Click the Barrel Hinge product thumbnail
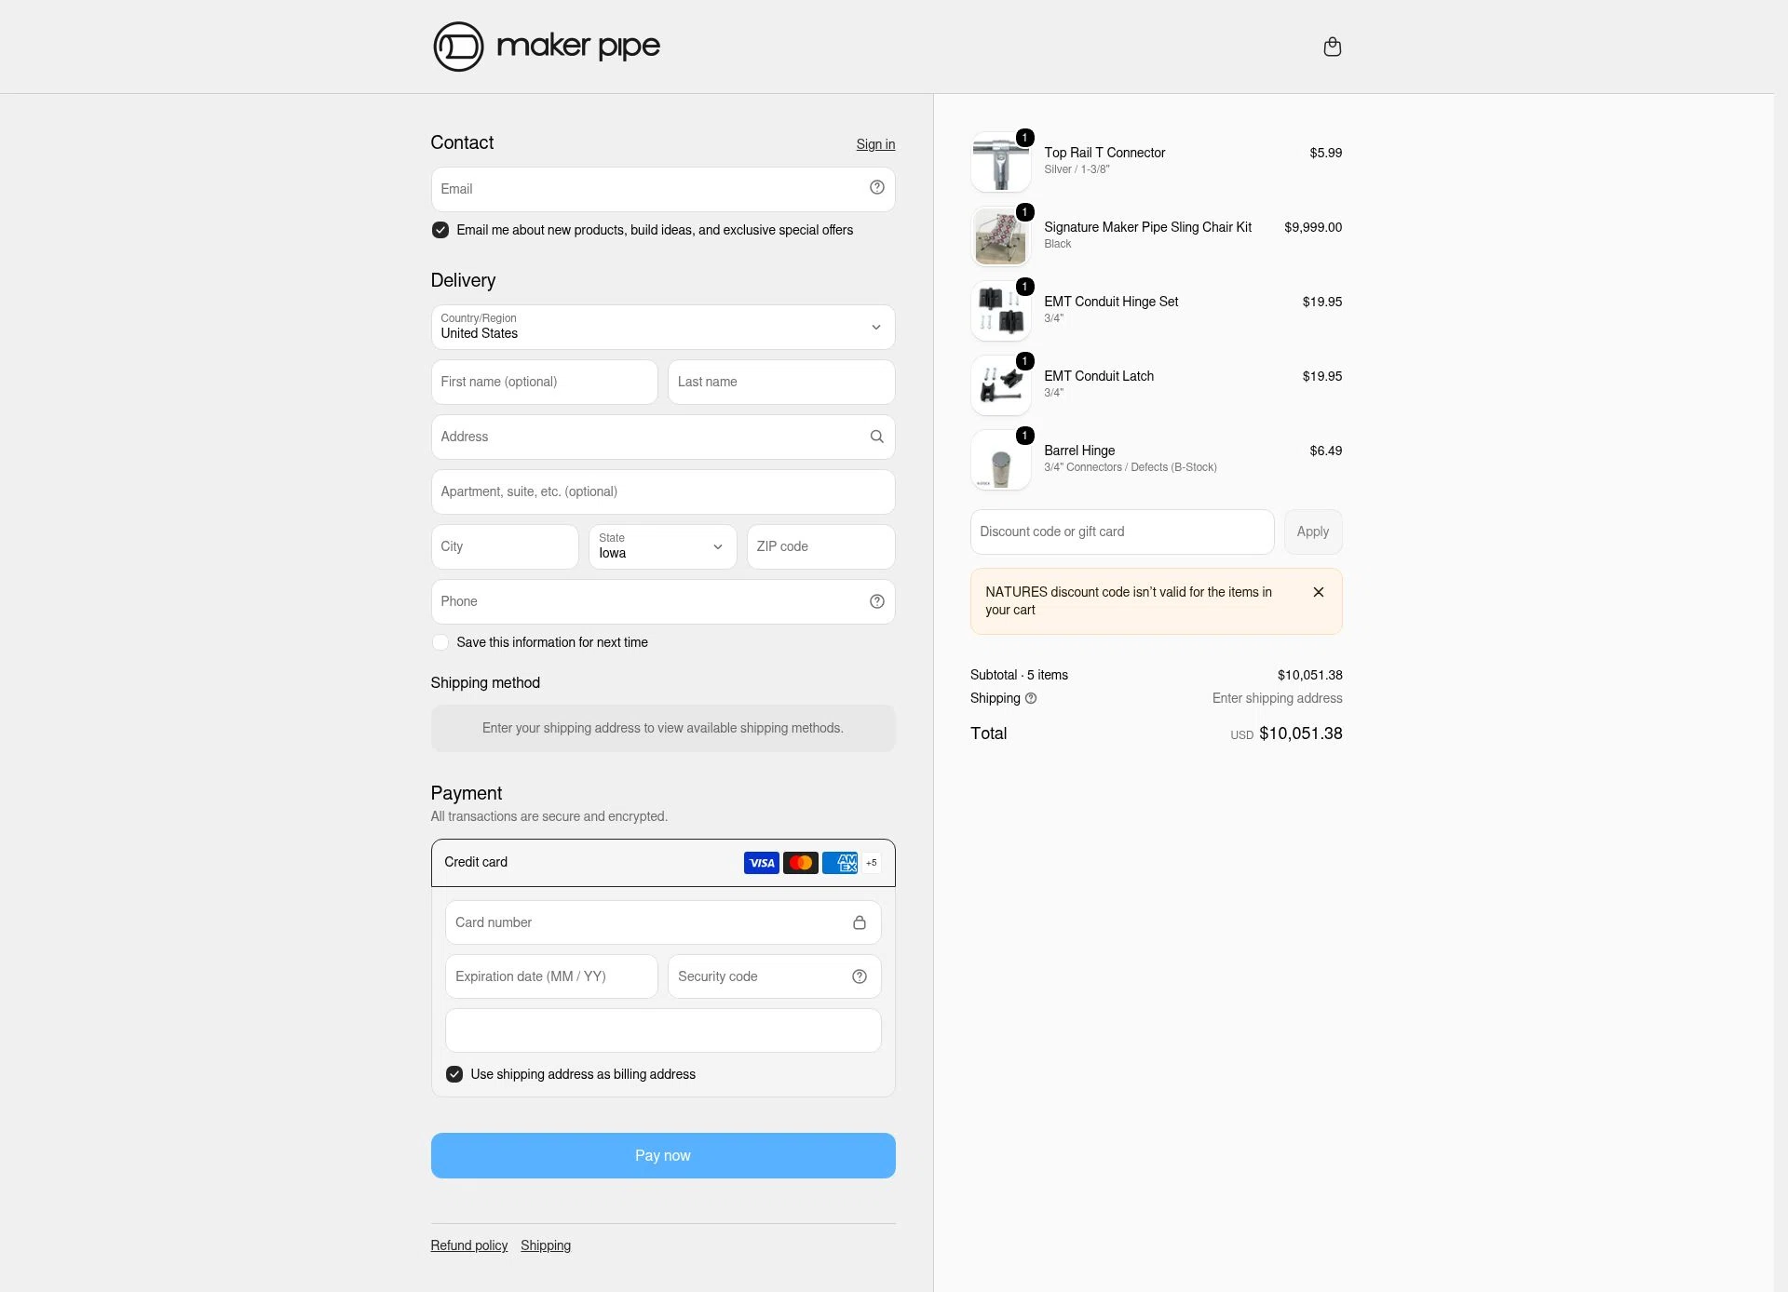The width and height of the screenshot is (1788, 1292). point(1001,460)
